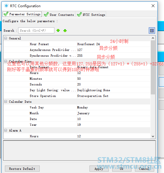This screenshot has width=164, height=173.
Task: Close the RTC Configuration dialog
Action: (x=153, y=6)
